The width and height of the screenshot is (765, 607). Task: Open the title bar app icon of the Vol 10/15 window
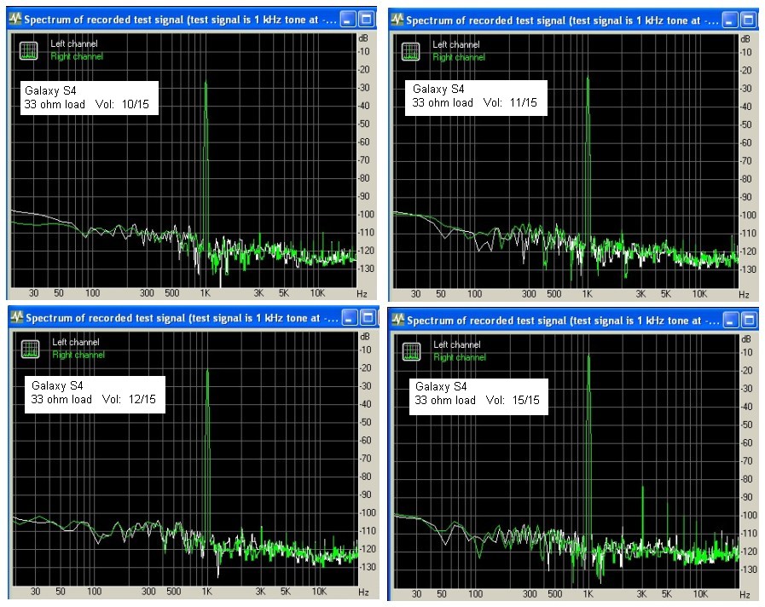click(x=15, y=18)
